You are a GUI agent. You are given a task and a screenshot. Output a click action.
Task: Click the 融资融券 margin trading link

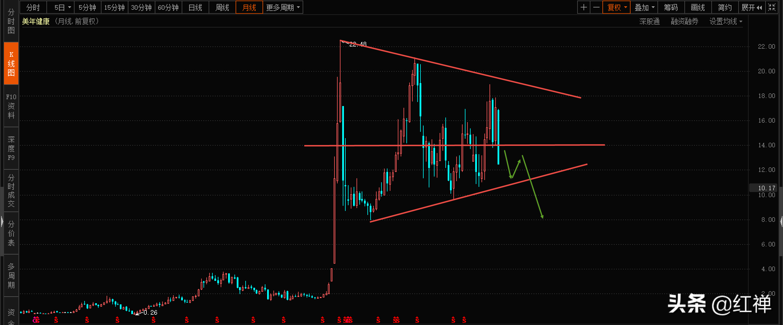(x=684, y=21)
